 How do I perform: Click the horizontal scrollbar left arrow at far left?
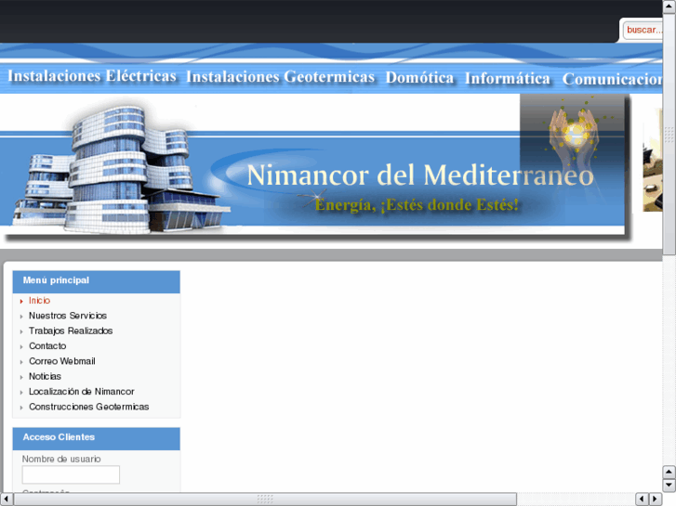tap(6, 499)
